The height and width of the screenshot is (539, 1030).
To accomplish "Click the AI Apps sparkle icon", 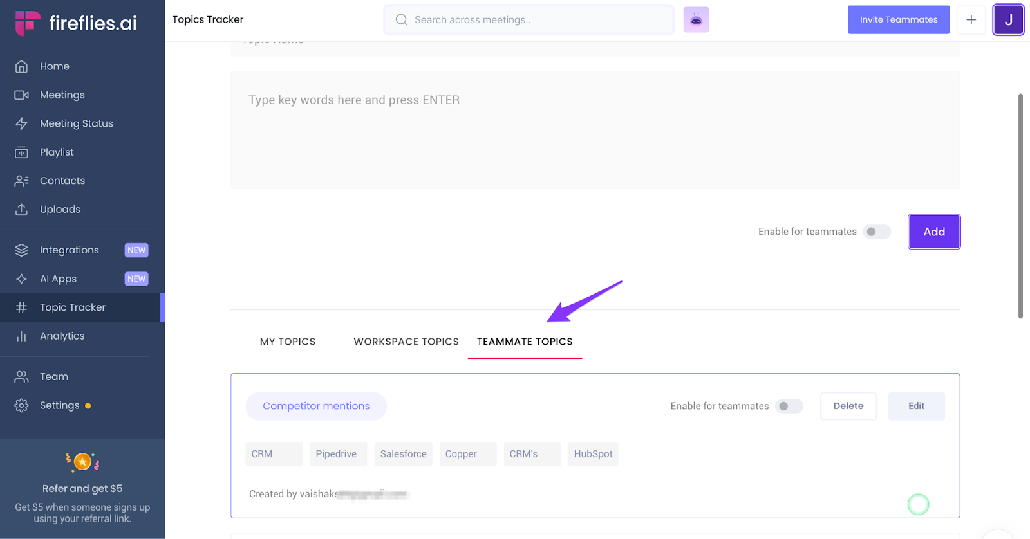I will click(21, 279).
